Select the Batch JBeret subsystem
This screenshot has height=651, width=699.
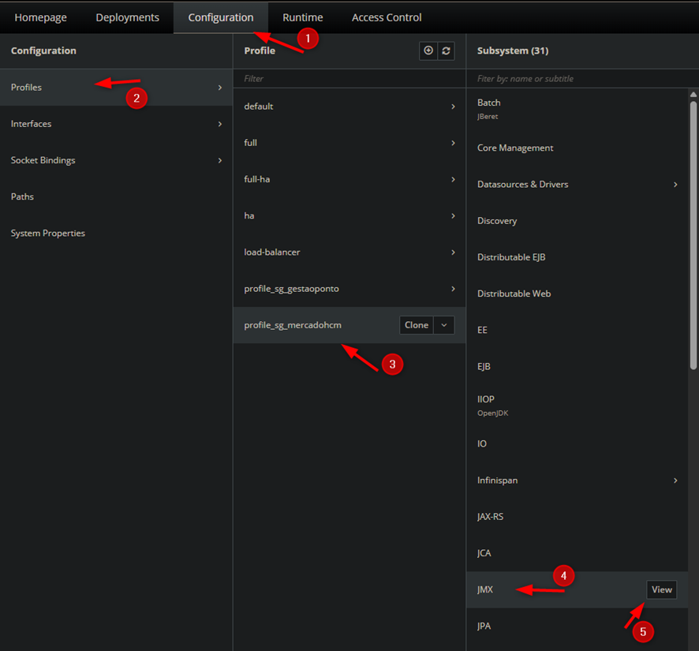[x=489, y=108]
